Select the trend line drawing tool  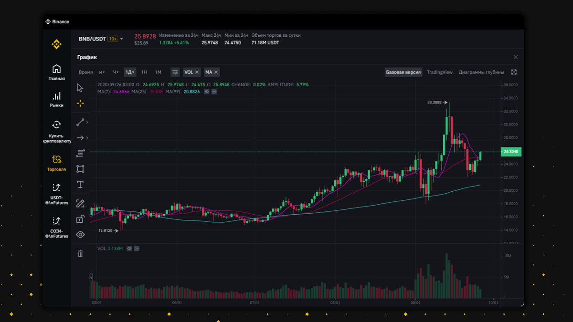pos(80,122)
